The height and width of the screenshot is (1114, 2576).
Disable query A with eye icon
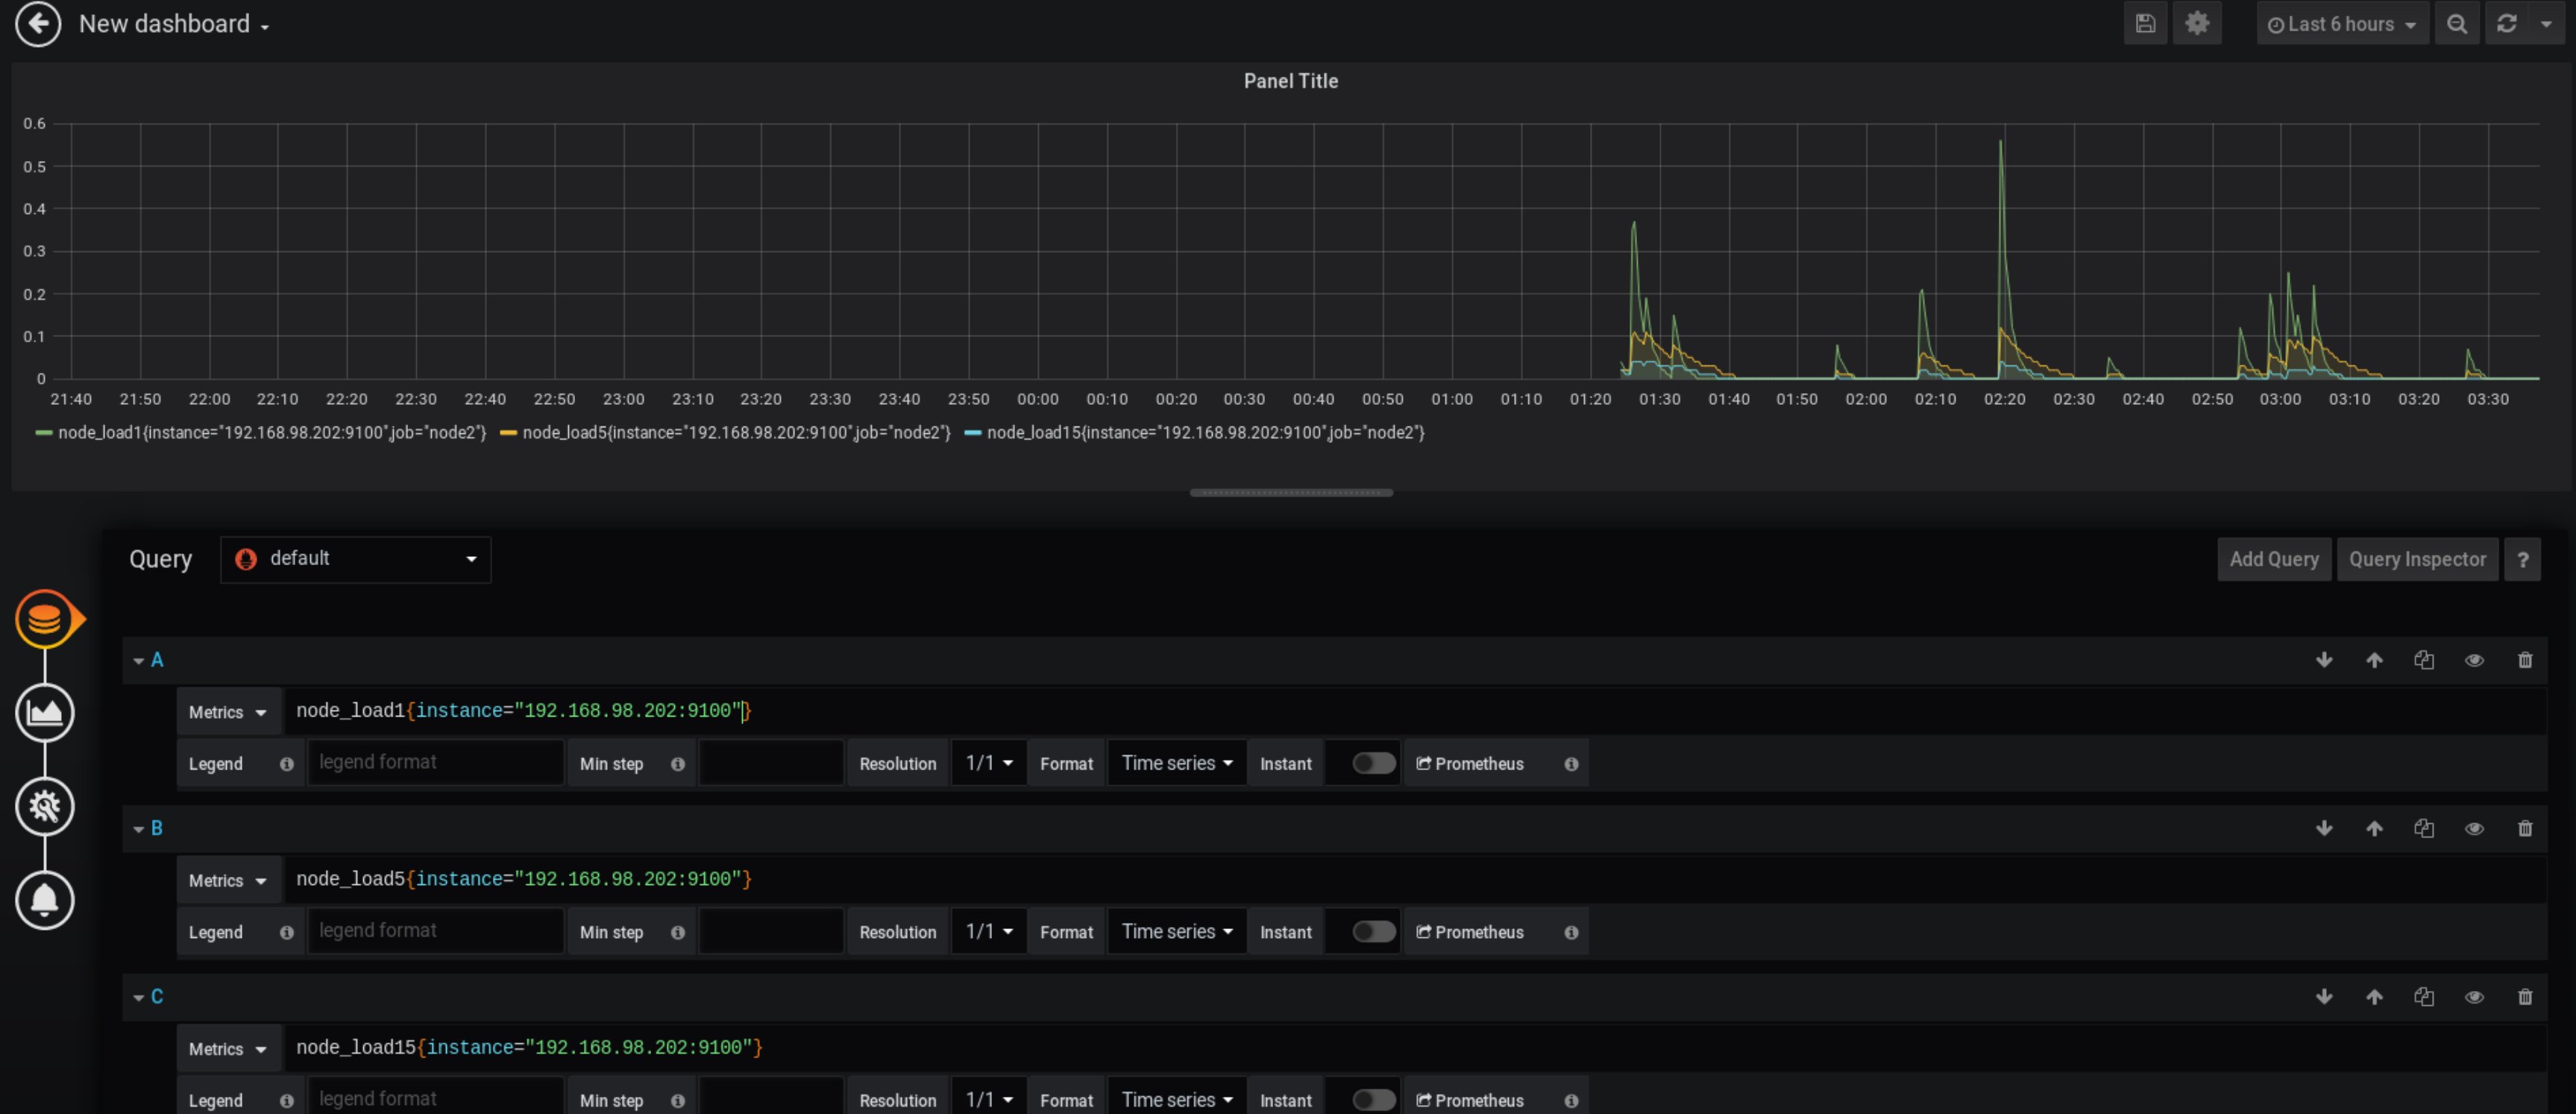click(x=2475, y=660)
